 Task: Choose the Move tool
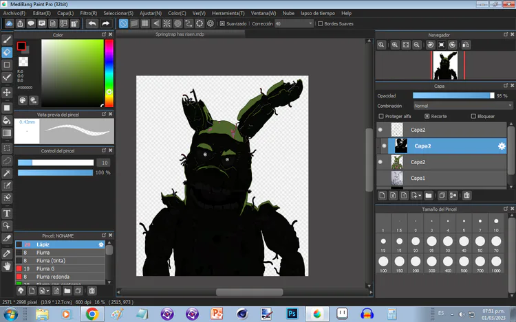click(x=7, y=92)
